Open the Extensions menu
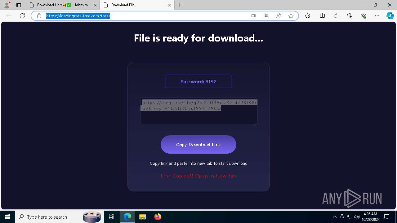397x223 pixels. 307,16
